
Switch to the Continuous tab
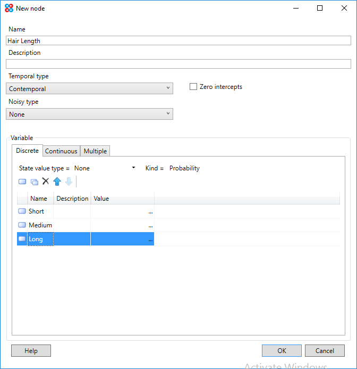click(x=61, y=151)
